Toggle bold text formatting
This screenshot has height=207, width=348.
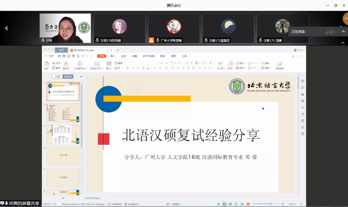tap(128, 68)
